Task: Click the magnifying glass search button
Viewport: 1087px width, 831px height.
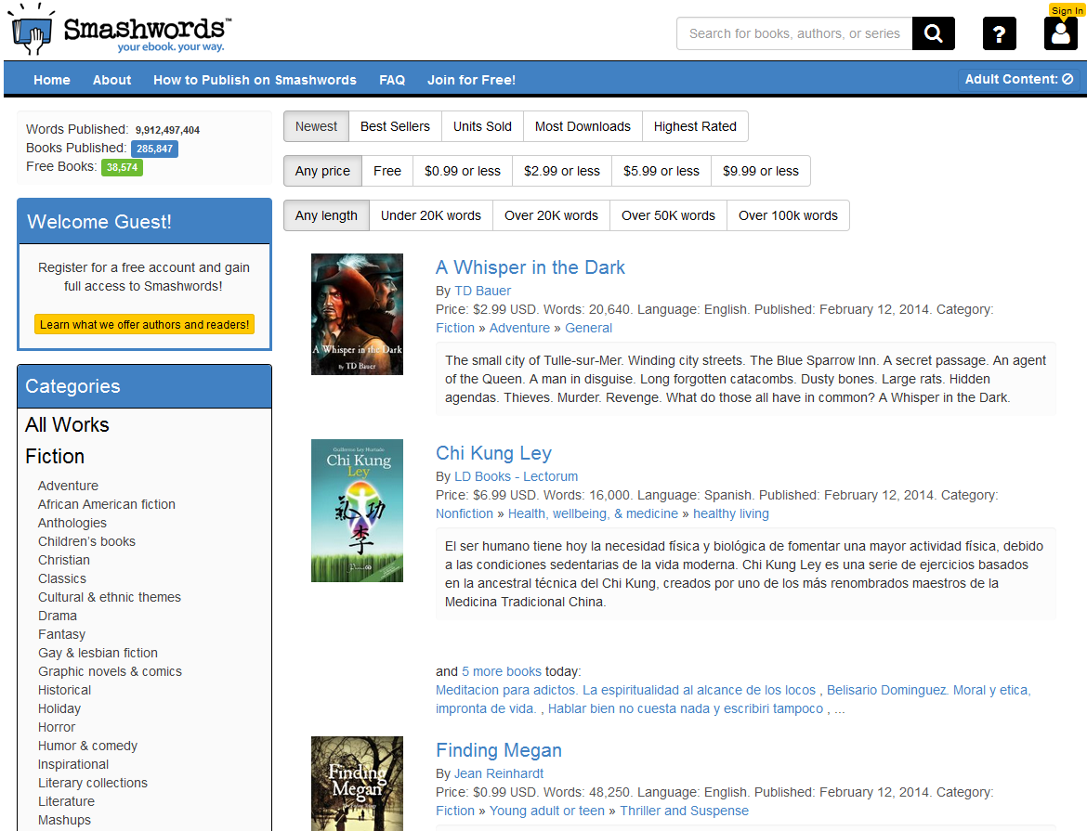Action: pyautogui.click(x=933, y=33)
